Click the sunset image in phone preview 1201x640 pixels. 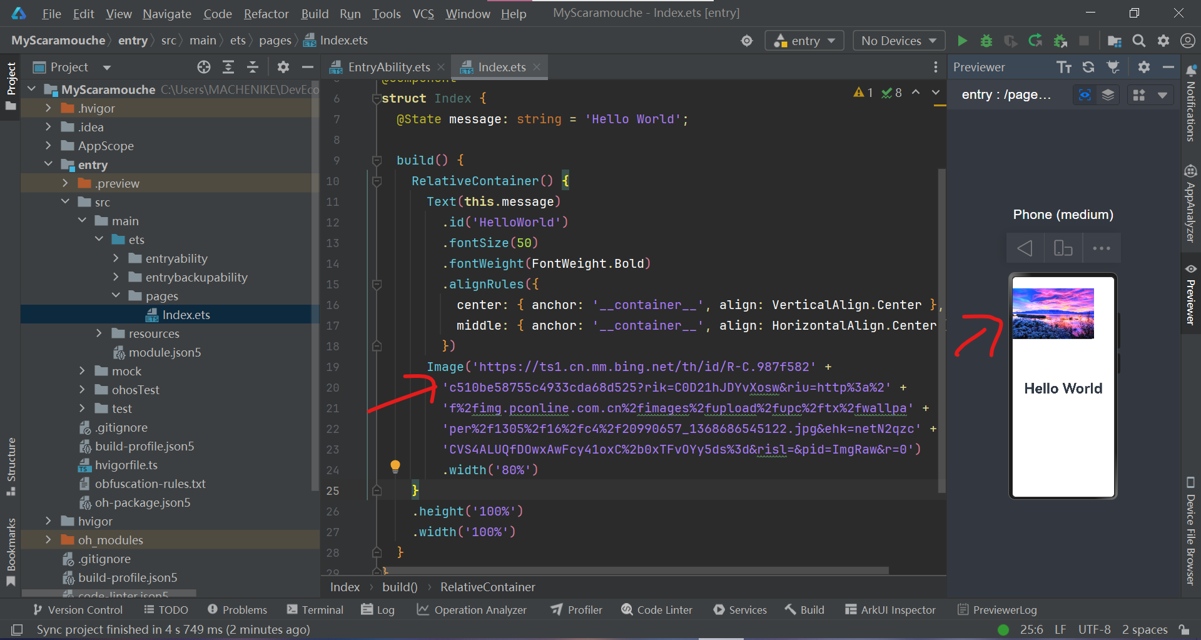click(1053, 313)
